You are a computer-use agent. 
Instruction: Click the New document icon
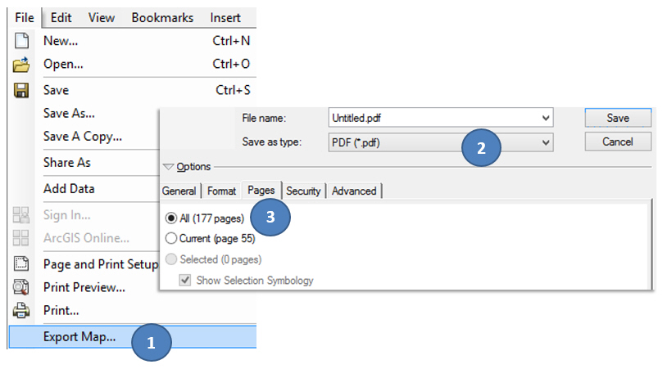click(21, 40)
